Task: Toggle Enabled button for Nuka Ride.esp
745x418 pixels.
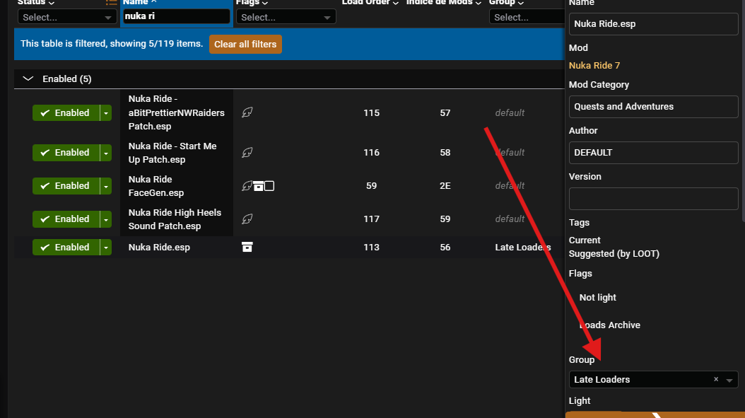Action: [x=66, y=248]
